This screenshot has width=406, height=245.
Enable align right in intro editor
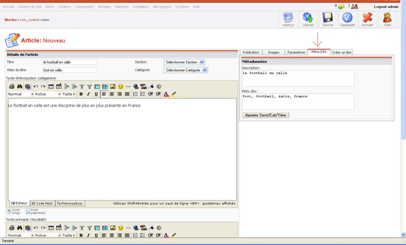[x=119, y=94]
